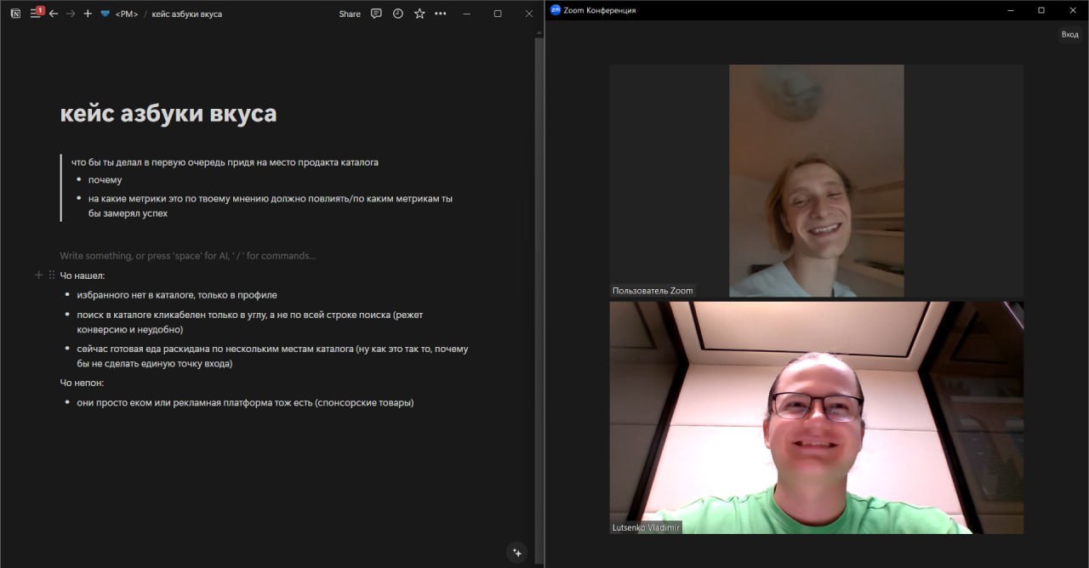Click the Share button
1089x568 pixels.
[x=349, y=14]
